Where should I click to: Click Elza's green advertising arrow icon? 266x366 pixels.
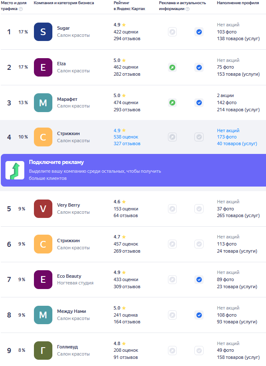coord(172,67)
